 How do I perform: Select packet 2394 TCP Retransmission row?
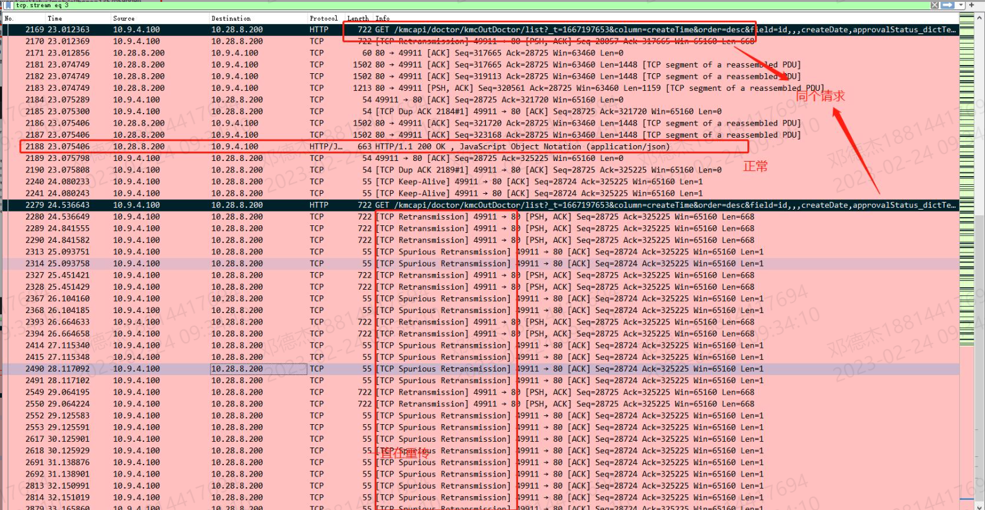click(480, 333)
